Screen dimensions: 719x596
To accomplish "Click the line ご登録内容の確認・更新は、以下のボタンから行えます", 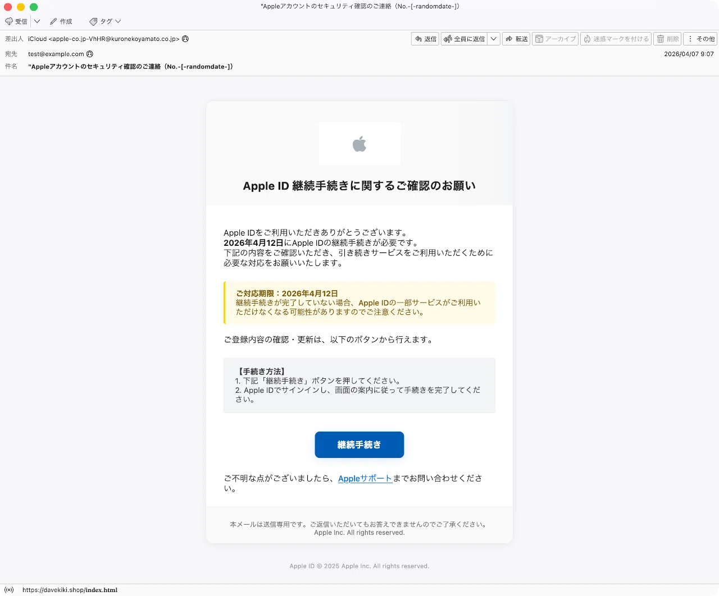I will pos(329,340).
